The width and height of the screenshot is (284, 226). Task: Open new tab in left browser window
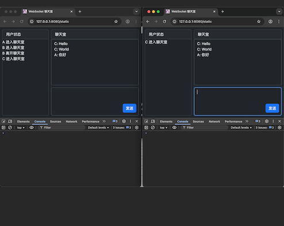(x=80, y=11)
